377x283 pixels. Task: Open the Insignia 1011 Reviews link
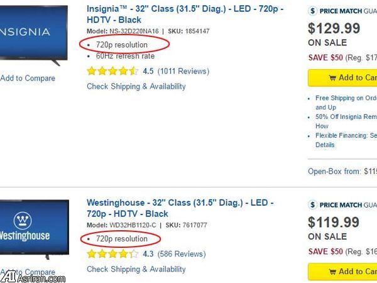coord(182,71)
